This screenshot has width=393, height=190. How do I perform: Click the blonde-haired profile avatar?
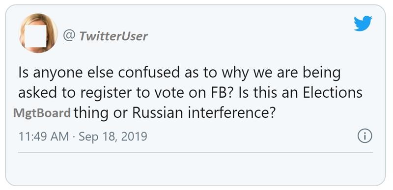pyautogui.click(x=38, y=33)
